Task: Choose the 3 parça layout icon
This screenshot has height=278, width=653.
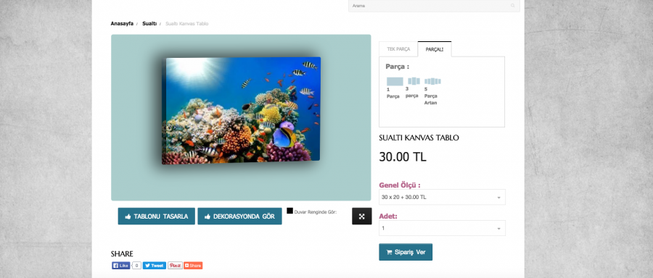Action: pyautogui.click(x=414, y=81)
